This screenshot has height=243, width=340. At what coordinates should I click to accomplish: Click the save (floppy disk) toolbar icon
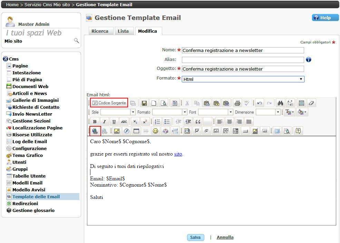point(144,103)
